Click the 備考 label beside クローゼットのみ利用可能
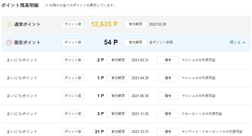 tap(168, 114)
